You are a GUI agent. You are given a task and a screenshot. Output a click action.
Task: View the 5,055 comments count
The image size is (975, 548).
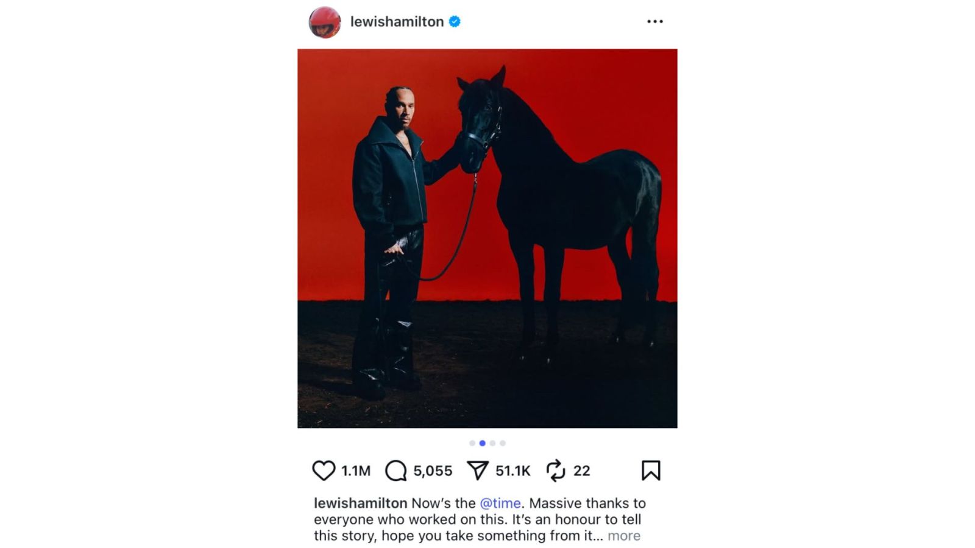(433, 471)
